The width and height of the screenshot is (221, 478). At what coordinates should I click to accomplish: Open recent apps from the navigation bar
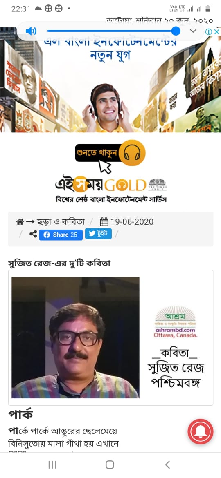tap(52, 465)
